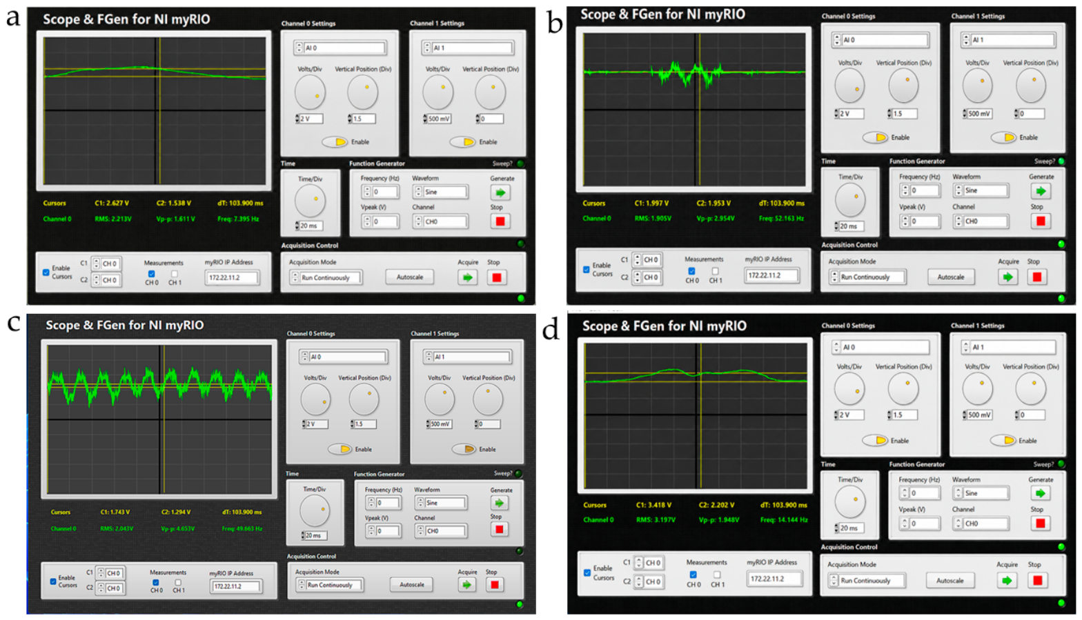1082x620 pixels.
Task: Click green Generate arrow in panel d
Action: (x=1041, y=493)
